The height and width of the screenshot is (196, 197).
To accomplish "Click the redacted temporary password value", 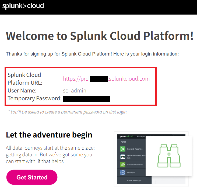I will 86,99.
